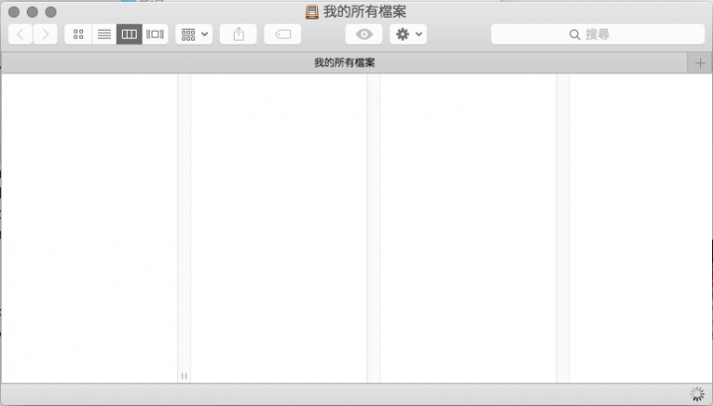Go forward with the right arrow button
Viewport: 713px width, 406px height.
45,34
